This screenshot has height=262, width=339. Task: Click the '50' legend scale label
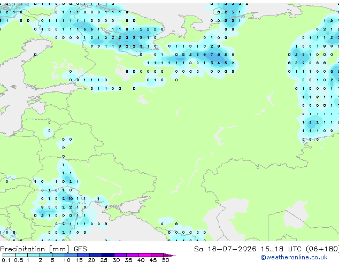165,260
